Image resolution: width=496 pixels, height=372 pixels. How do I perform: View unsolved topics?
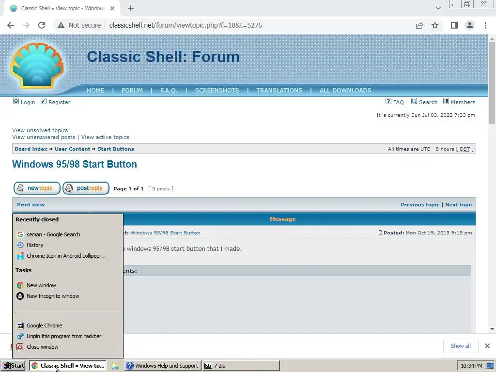40,130
